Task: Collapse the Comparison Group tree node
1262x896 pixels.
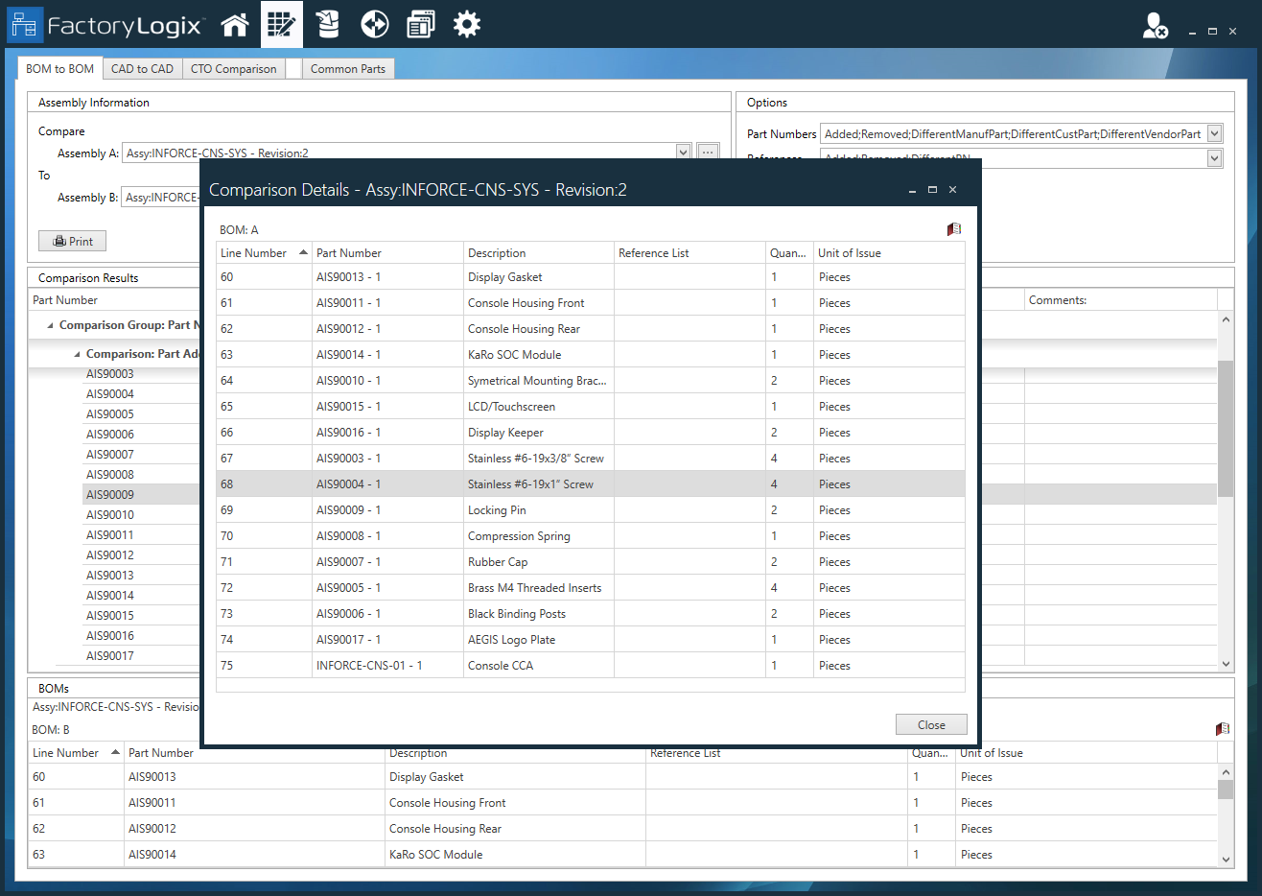Action: click(x=51, y=325)
